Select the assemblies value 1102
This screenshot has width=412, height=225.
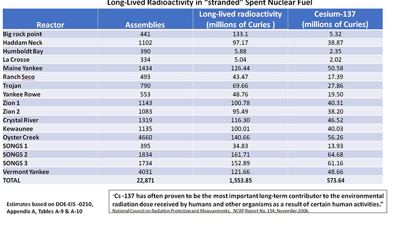tap(145, 43)
